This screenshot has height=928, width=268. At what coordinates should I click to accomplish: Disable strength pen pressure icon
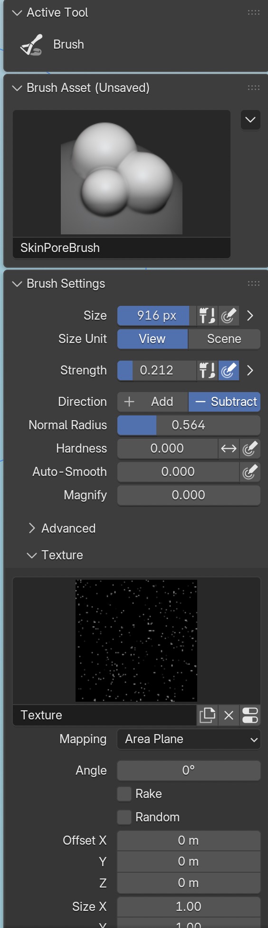229,370
